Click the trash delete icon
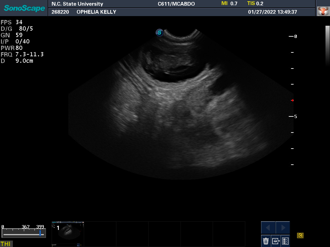The height and width of the screenshot is (247, 330). [266, 241]
